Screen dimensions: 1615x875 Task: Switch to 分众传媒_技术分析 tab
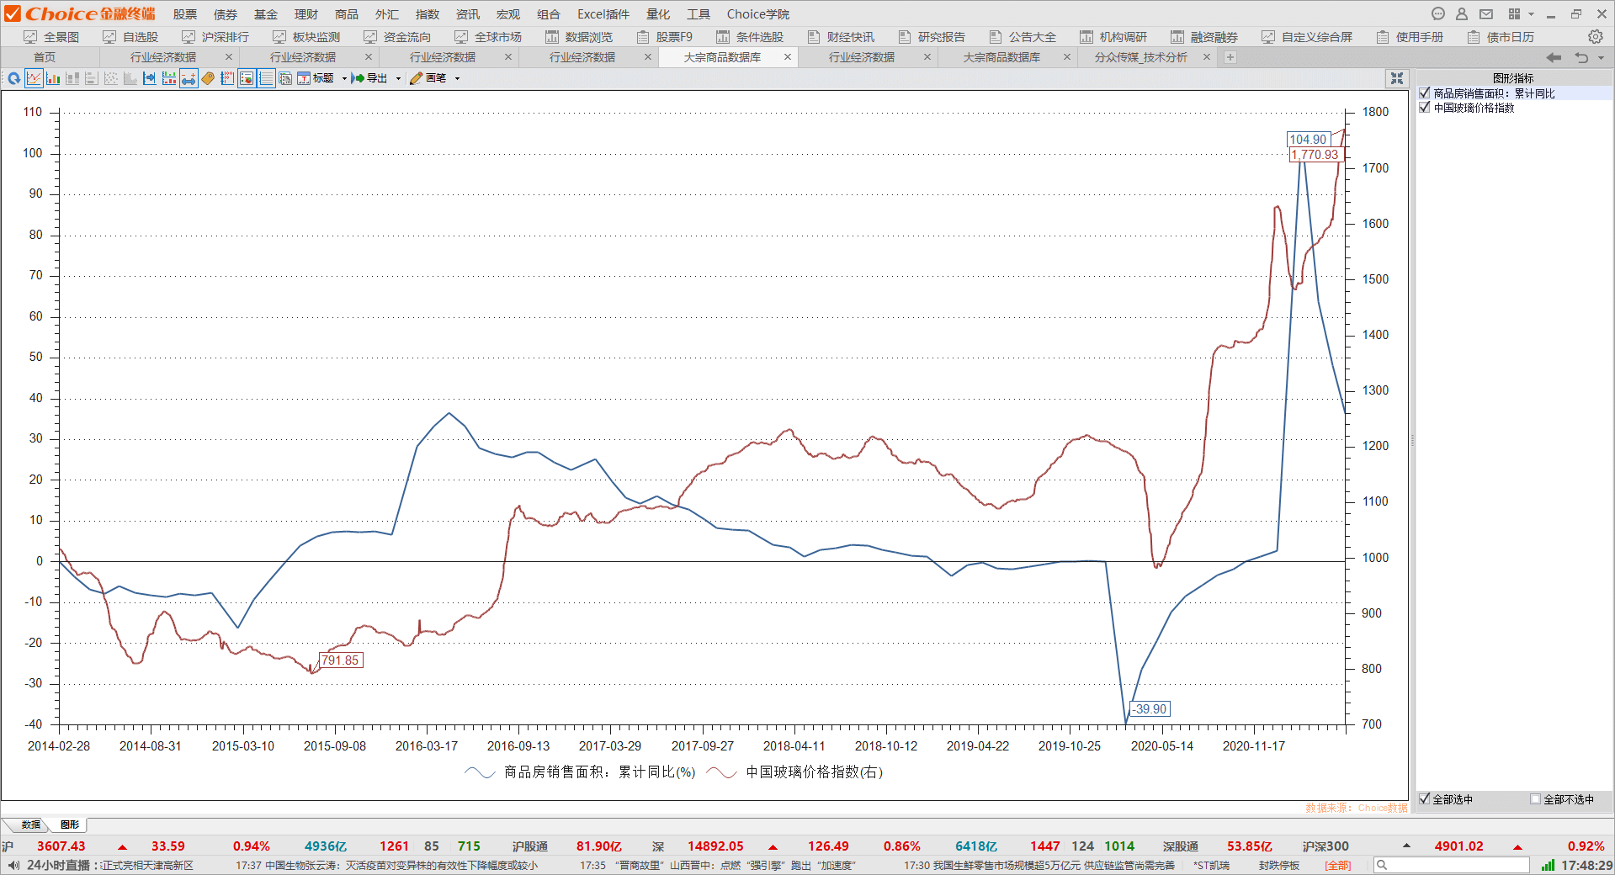1140,57
